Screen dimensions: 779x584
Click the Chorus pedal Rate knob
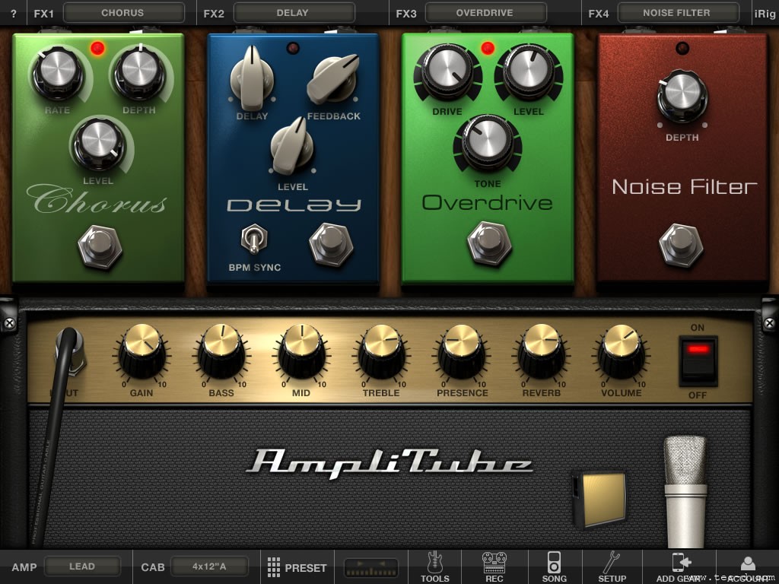pyautogui.click(x=58, y=74)
